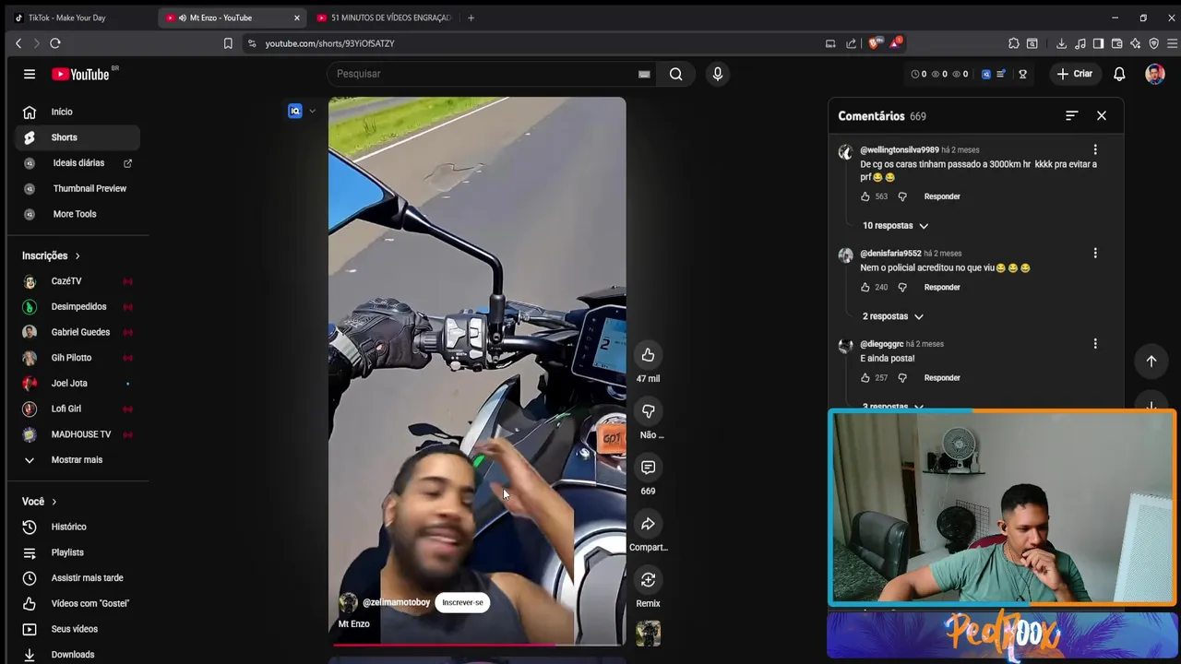
Task: Open Brave wallet icon
Action: pos(1116,43)
